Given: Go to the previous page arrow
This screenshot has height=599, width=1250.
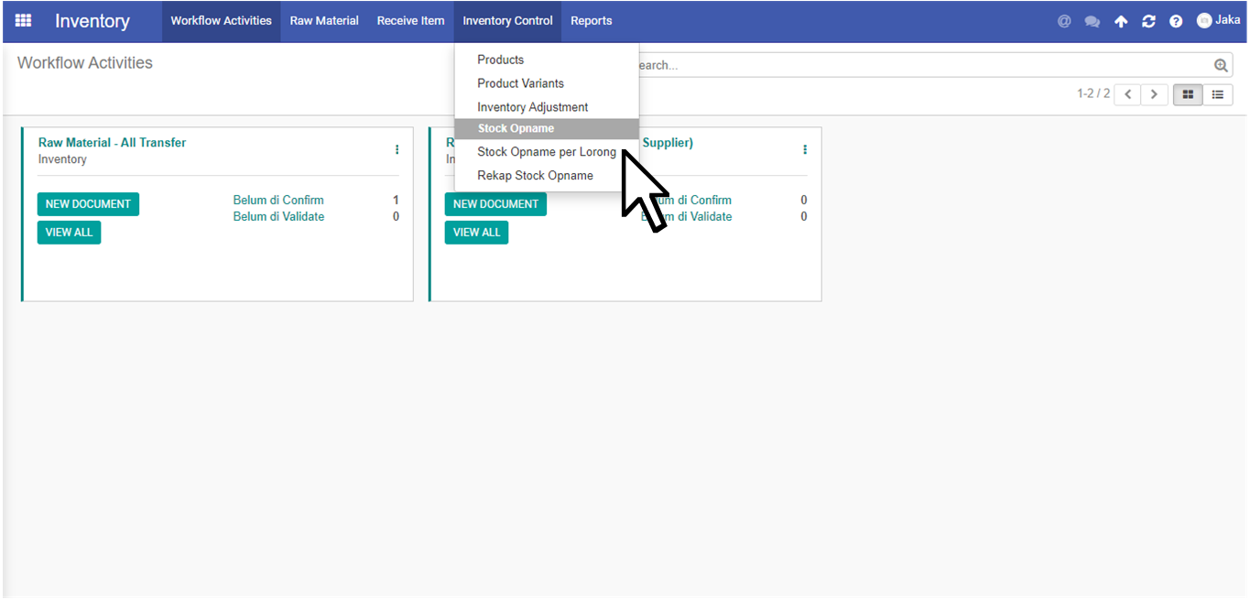Looking at the screenshot, I should click(x=1127, y=94).
